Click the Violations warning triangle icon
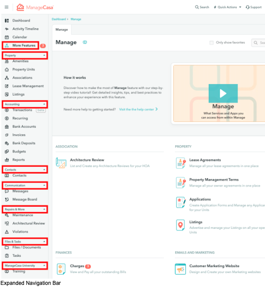The image size is (265, 288). pyautogui.click(x=7, y=232)
